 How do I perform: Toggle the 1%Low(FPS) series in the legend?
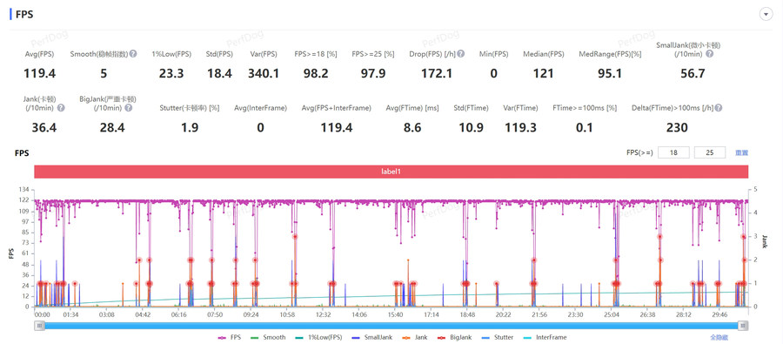pos(318,338)
